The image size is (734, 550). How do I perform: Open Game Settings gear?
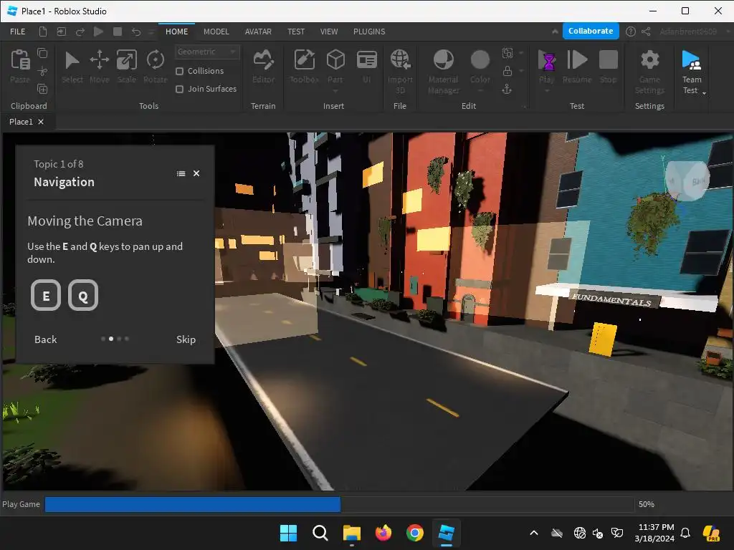pos(649,60)
